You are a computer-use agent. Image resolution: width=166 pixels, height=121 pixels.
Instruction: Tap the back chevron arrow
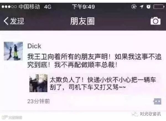click(6, 21)
